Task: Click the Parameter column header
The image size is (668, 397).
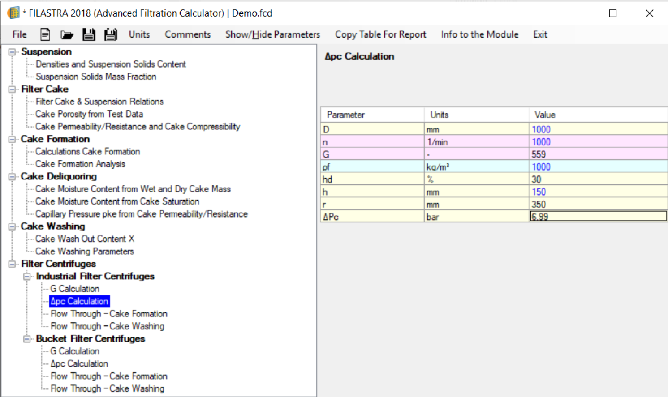Action: click(x=372, y=115)
